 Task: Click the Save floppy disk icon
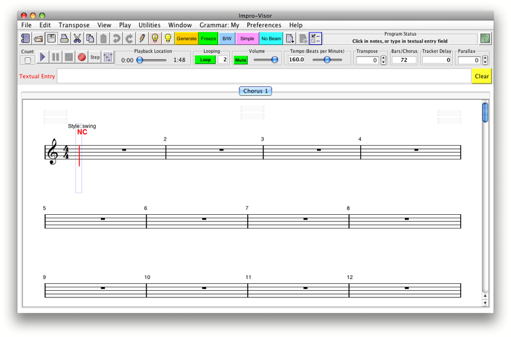(51, 38)
